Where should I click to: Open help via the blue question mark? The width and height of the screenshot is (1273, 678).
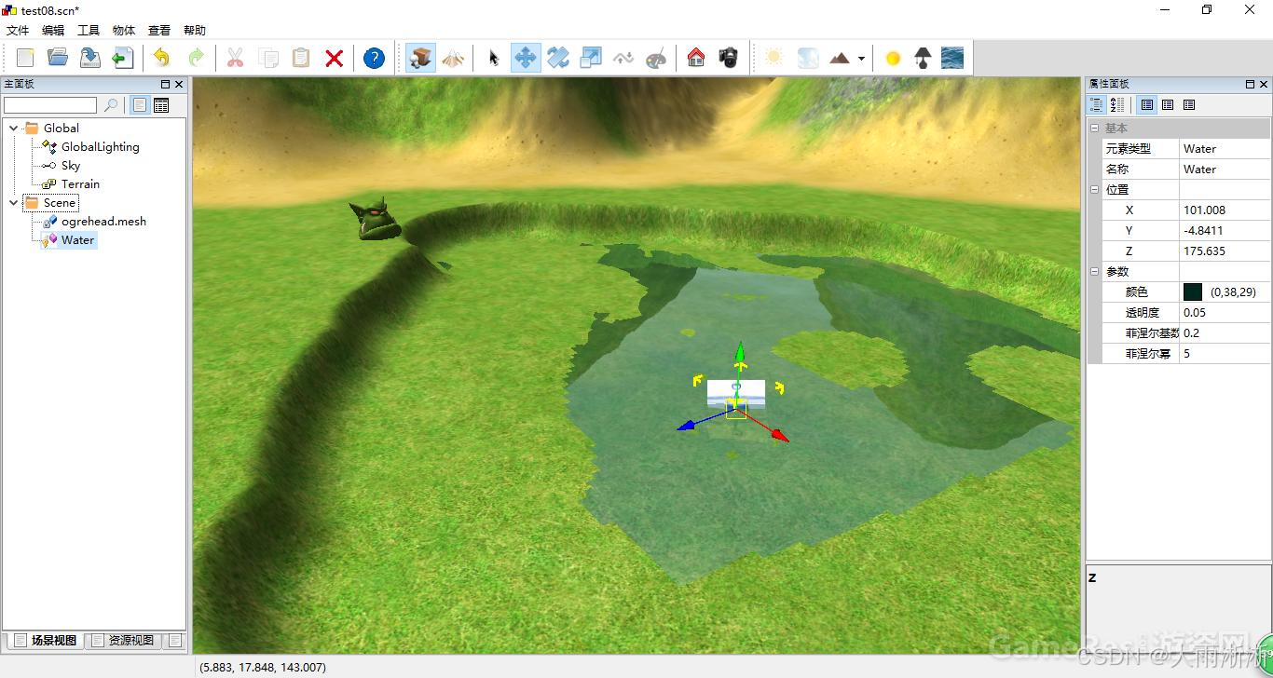pos(374,58)
